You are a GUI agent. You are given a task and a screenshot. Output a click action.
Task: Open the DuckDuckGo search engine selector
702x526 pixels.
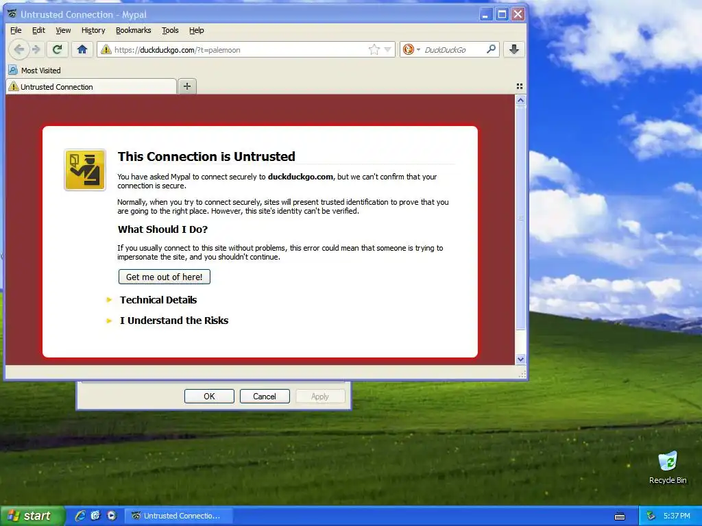tap(411, 49)
